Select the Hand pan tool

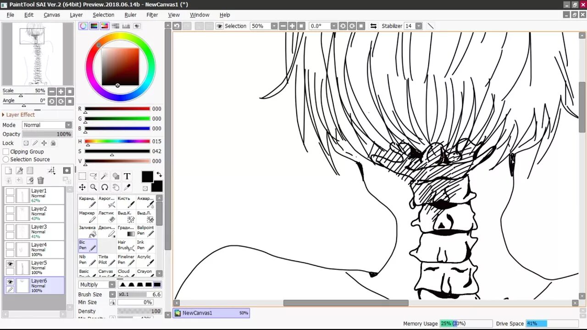tap(116, 187)
